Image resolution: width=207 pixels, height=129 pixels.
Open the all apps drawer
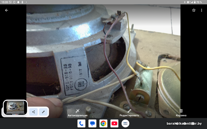pyautogui.click(x=125, y=124)
